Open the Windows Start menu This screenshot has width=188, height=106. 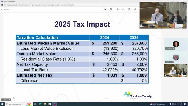tap(2, 104)
